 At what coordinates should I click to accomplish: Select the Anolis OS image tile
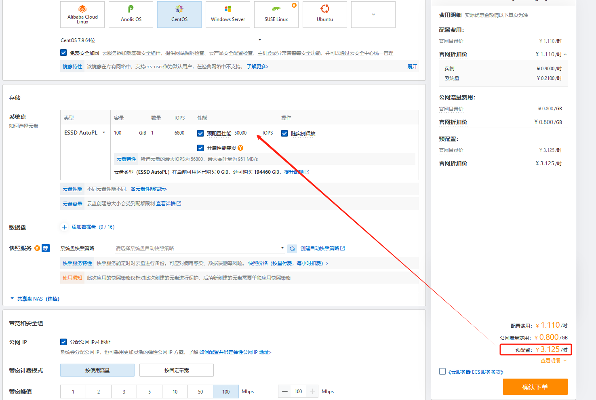click(x=131, y=15)
